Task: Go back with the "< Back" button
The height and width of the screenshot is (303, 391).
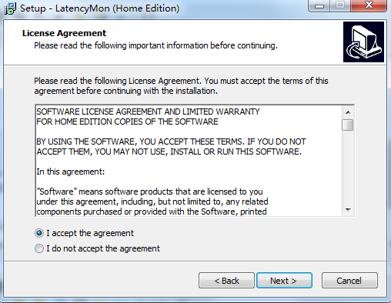Action: pos(226,281)
